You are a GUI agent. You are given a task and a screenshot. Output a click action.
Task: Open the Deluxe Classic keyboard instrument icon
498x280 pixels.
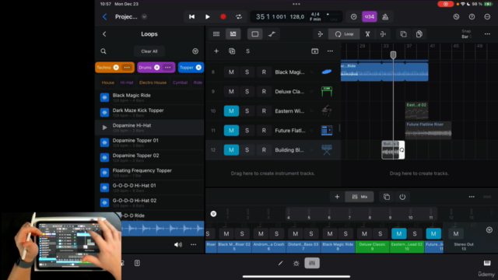pos(327,92)
